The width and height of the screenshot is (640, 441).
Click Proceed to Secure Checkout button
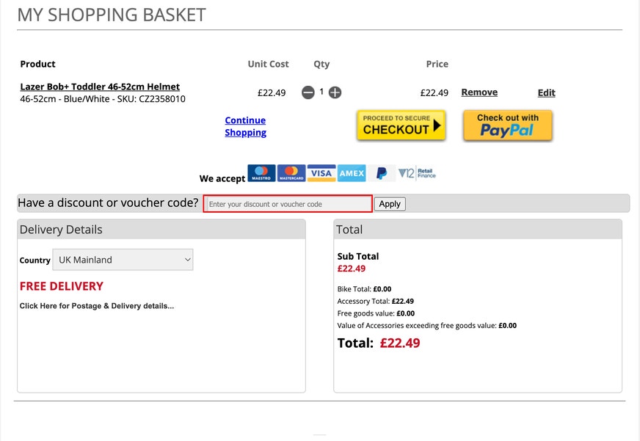401,125
